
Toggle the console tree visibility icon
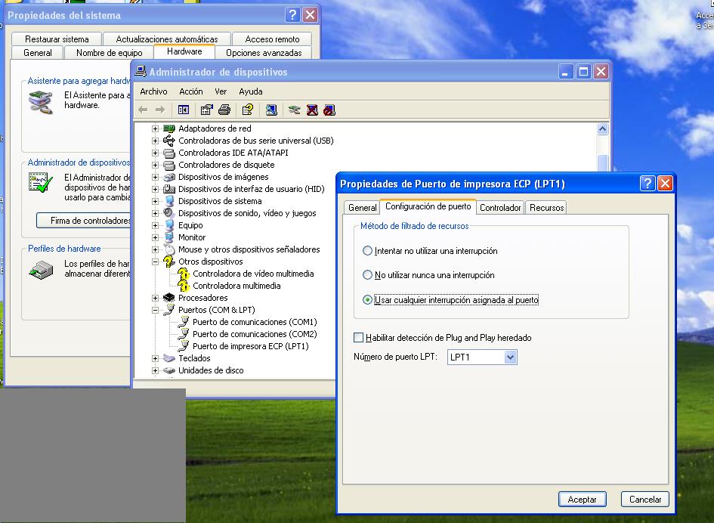[x=182, y=110]
